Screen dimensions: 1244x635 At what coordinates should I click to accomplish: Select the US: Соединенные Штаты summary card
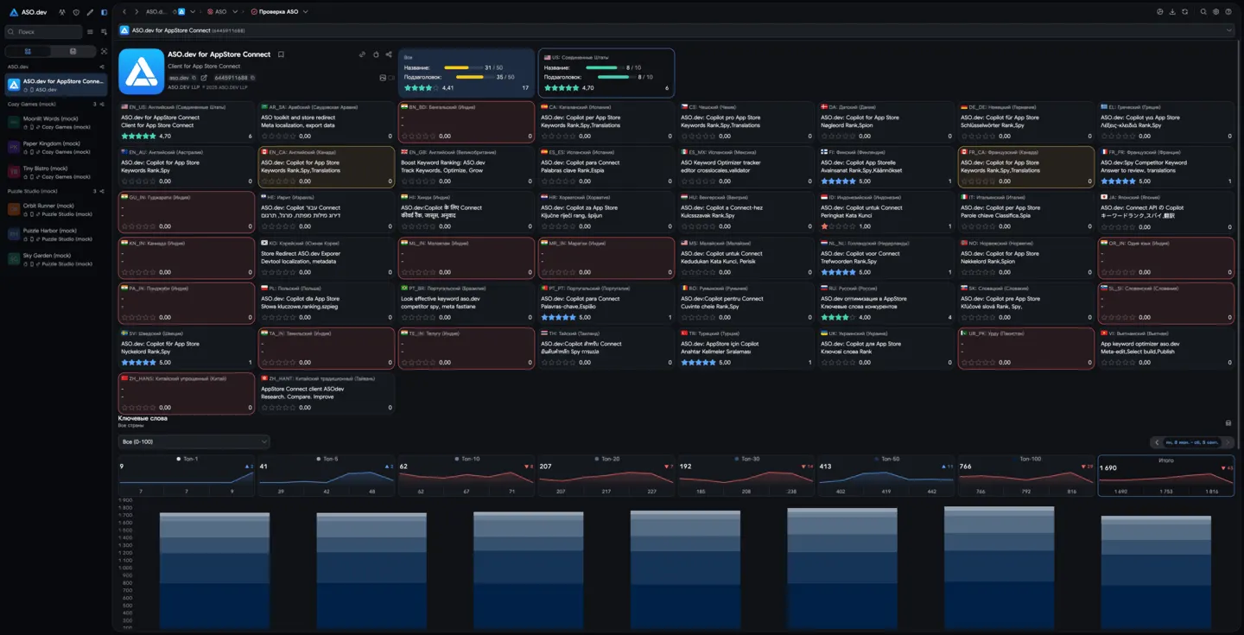click(606, 73)
